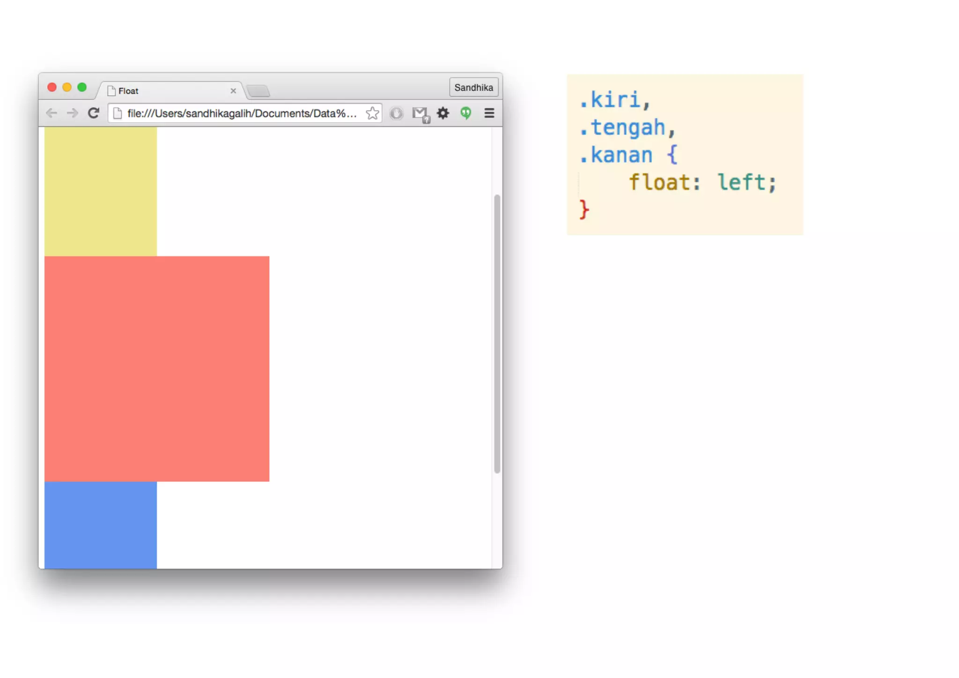Reload the Float page
The image size is (959, 678).
click(94, 113)
